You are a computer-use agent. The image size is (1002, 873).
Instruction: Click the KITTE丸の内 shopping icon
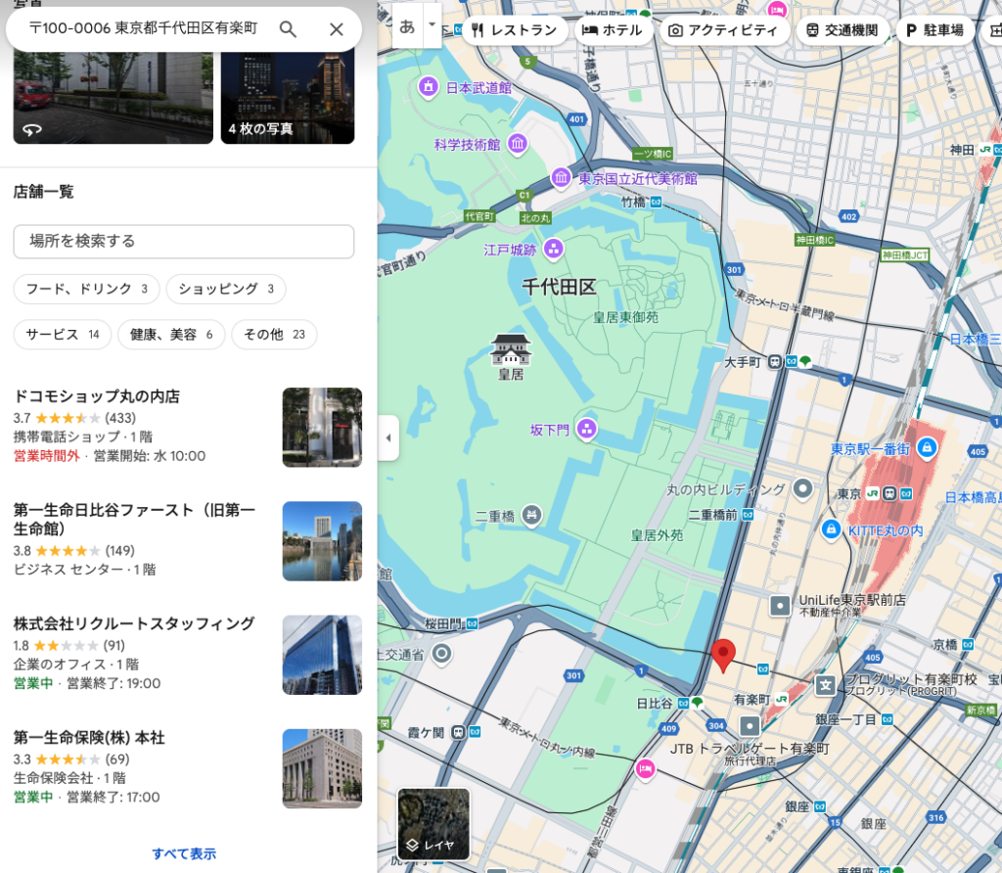[831, 529]
